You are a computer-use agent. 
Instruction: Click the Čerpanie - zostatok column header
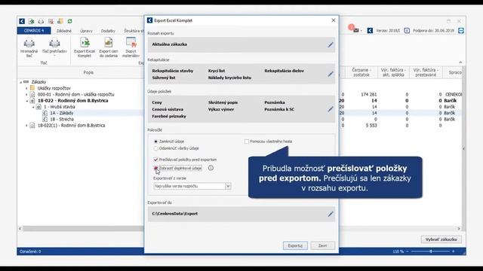click(x=361, y=72)
